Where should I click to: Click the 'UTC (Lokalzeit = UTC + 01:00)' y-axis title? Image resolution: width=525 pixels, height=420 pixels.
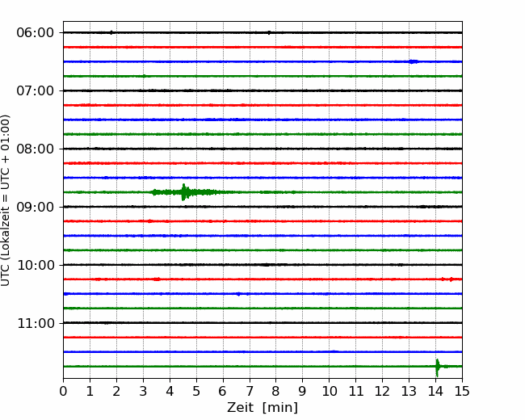pos(5,200)
